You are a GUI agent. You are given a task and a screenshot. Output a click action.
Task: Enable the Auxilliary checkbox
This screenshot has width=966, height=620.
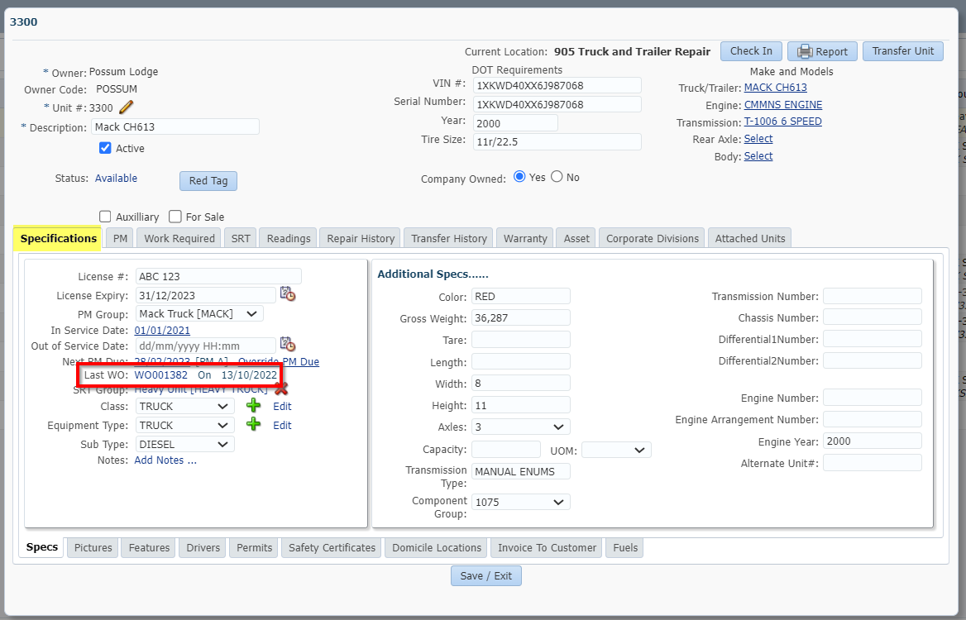pos(105,217)
